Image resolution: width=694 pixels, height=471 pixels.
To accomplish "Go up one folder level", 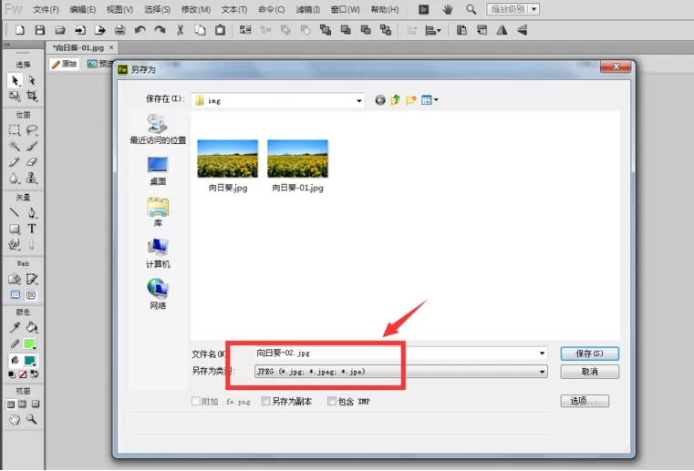I will [395, 100].
